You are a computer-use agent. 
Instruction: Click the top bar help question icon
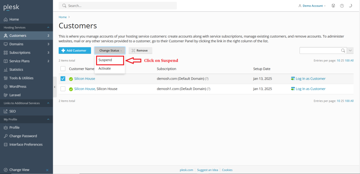(342, 6)
